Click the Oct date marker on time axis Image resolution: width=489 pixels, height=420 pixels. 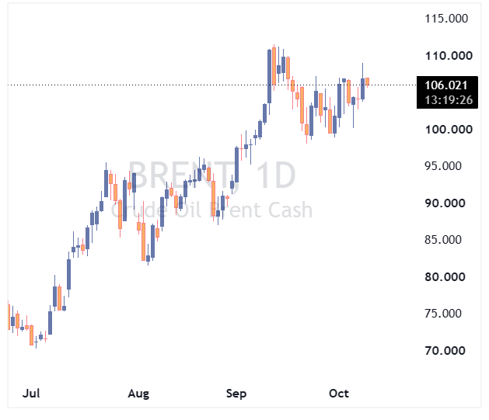click(x=339, y=394)
